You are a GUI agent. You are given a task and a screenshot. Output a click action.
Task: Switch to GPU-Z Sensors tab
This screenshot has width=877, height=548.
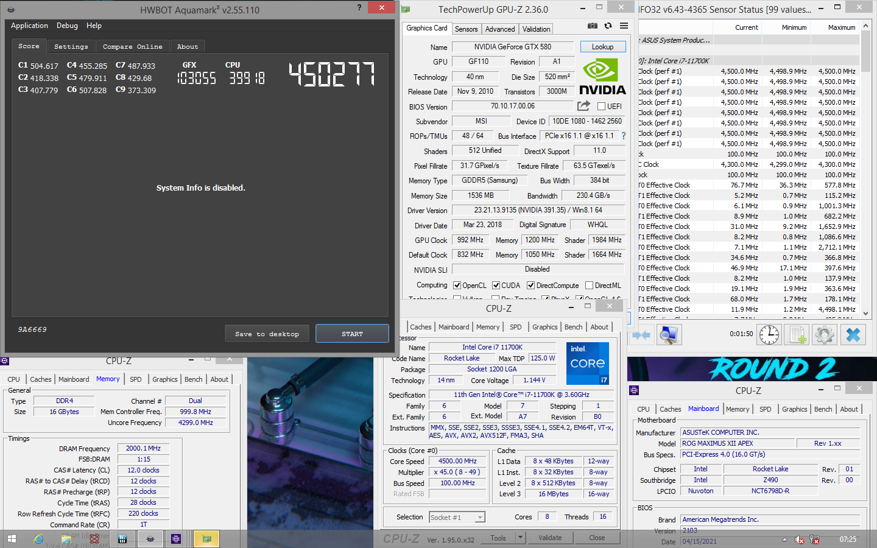point(466,29)
